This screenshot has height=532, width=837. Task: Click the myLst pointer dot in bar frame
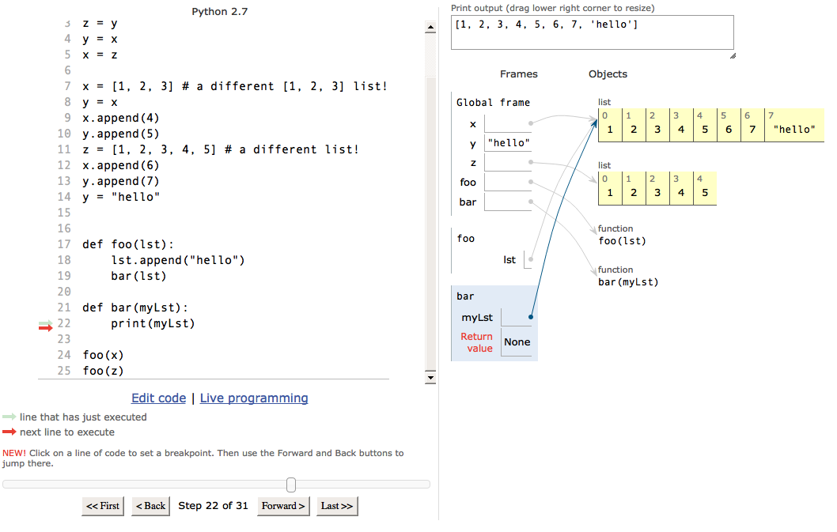531,317
